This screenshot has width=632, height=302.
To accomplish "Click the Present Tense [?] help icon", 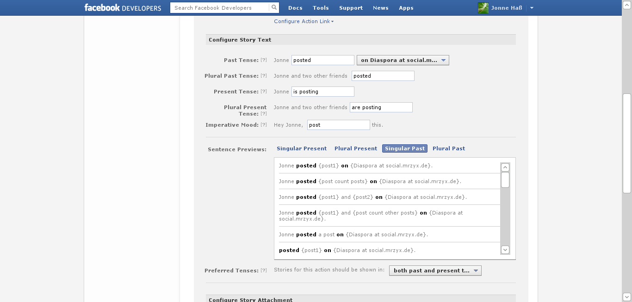I will pyautogui.click(x=264, y=92).
